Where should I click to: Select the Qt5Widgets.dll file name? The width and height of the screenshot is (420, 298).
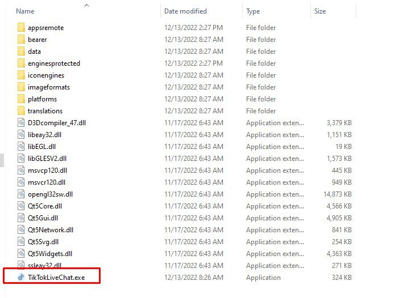(50, 254)
